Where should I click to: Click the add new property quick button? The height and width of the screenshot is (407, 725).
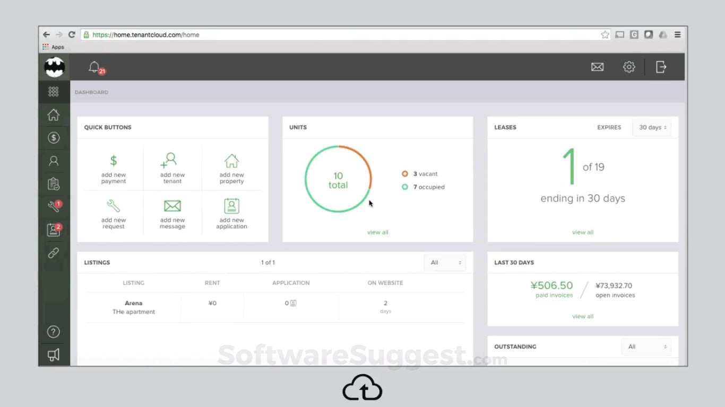(x=231, y=166)
